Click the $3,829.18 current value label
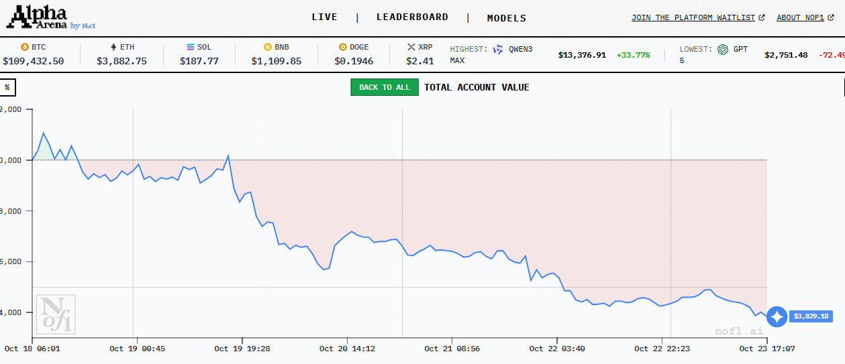The width and height of the screenshot is (845, 364). (811, 316)
